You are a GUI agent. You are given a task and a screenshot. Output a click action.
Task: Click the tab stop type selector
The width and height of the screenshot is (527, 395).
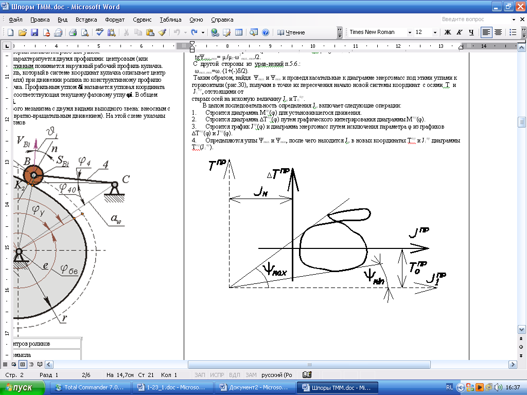click(7, 46)
